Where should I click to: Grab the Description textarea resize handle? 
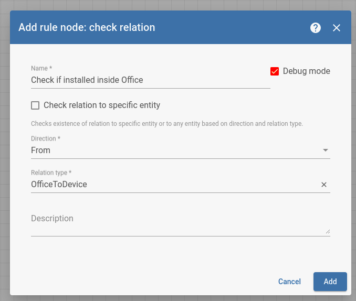click(x=328, y=231)
